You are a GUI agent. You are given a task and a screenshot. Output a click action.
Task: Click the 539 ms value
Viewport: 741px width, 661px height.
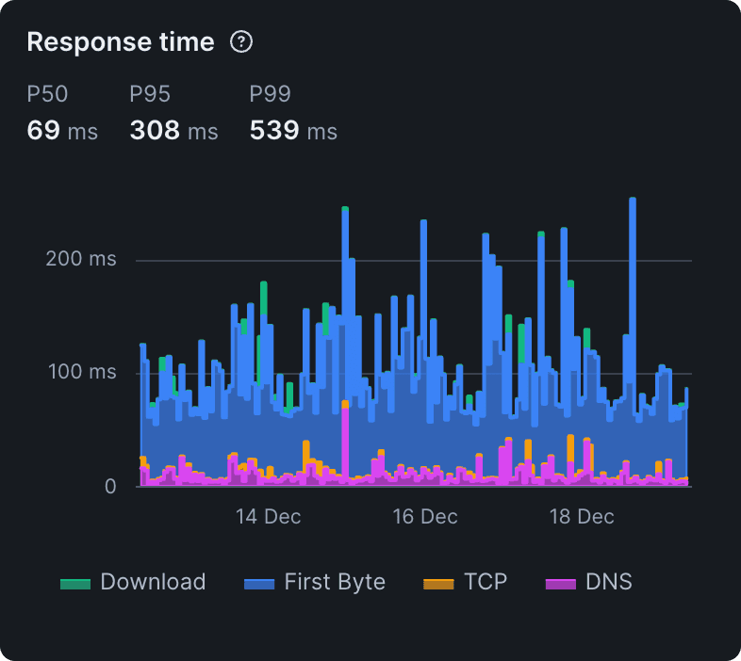[x=293, y=130]
